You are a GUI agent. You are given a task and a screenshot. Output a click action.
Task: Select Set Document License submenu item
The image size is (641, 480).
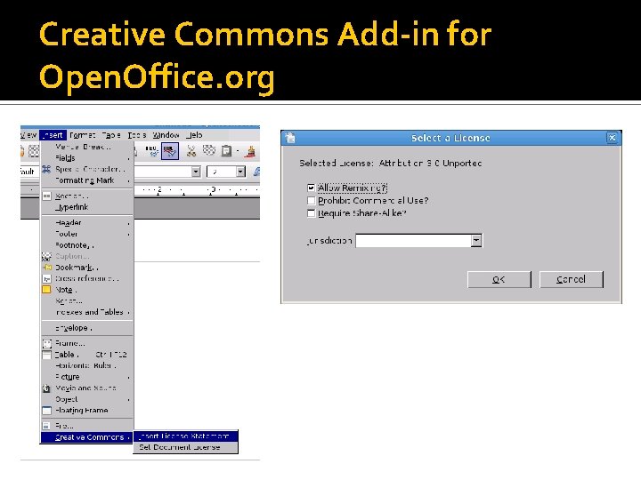pos(185,447)
